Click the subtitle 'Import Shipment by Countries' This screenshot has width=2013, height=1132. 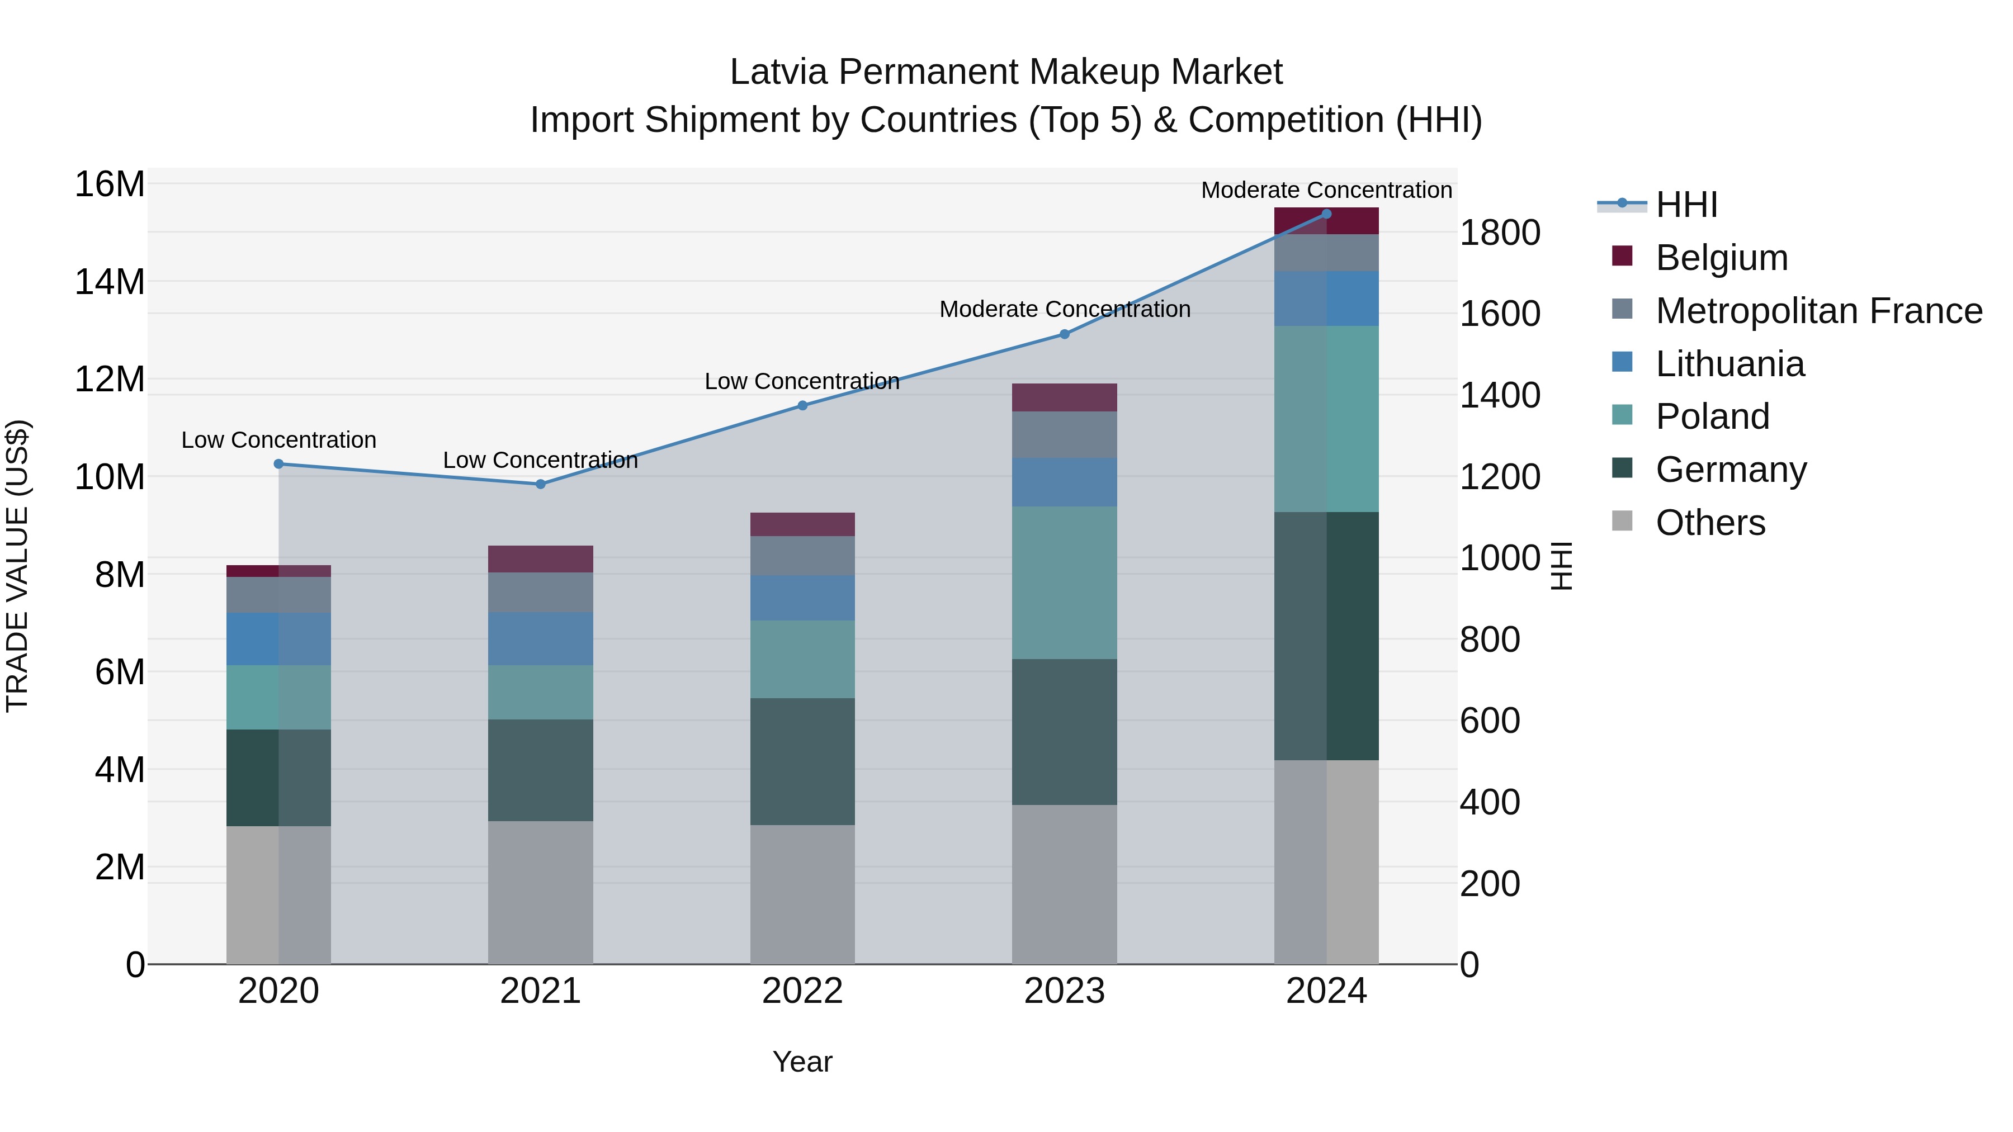(774, 120)
